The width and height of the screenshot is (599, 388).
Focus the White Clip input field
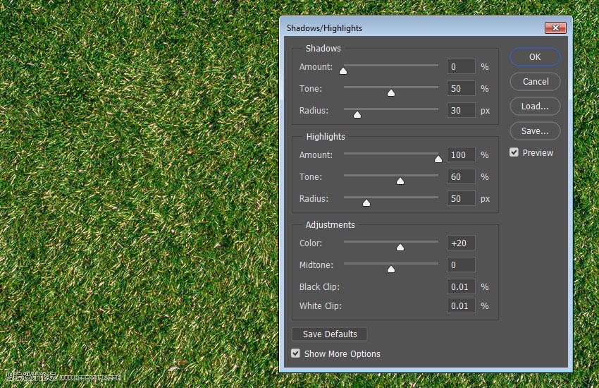[461, 306]
